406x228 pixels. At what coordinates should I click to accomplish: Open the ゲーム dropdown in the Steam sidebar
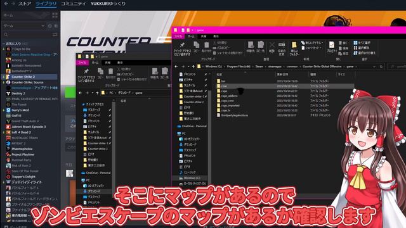[24, 26]
